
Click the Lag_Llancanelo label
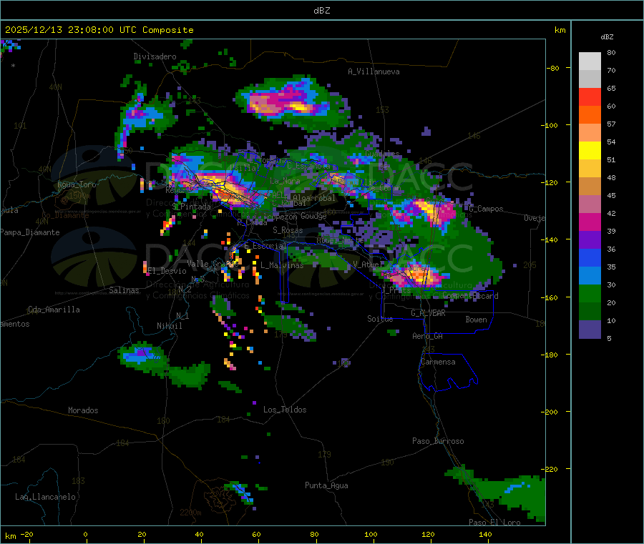tap(46, 496)
